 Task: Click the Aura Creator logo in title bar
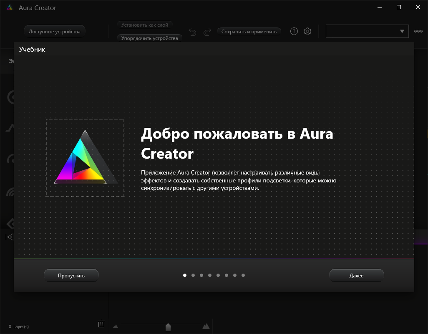click(9, 7)
